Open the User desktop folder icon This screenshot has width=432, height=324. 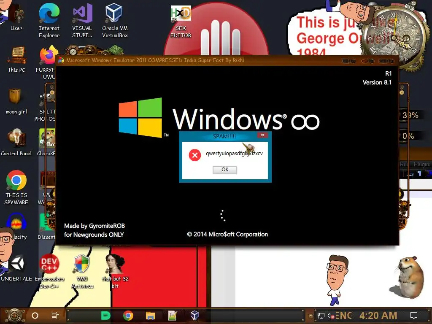pyautogui.click(x=16, y=16)
